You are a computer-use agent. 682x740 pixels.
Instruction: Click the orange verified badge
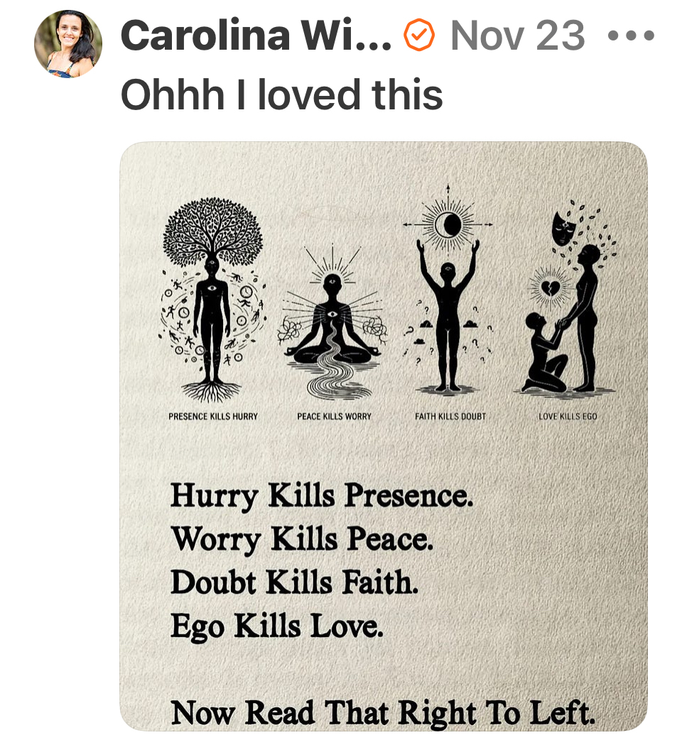point(418,34)
